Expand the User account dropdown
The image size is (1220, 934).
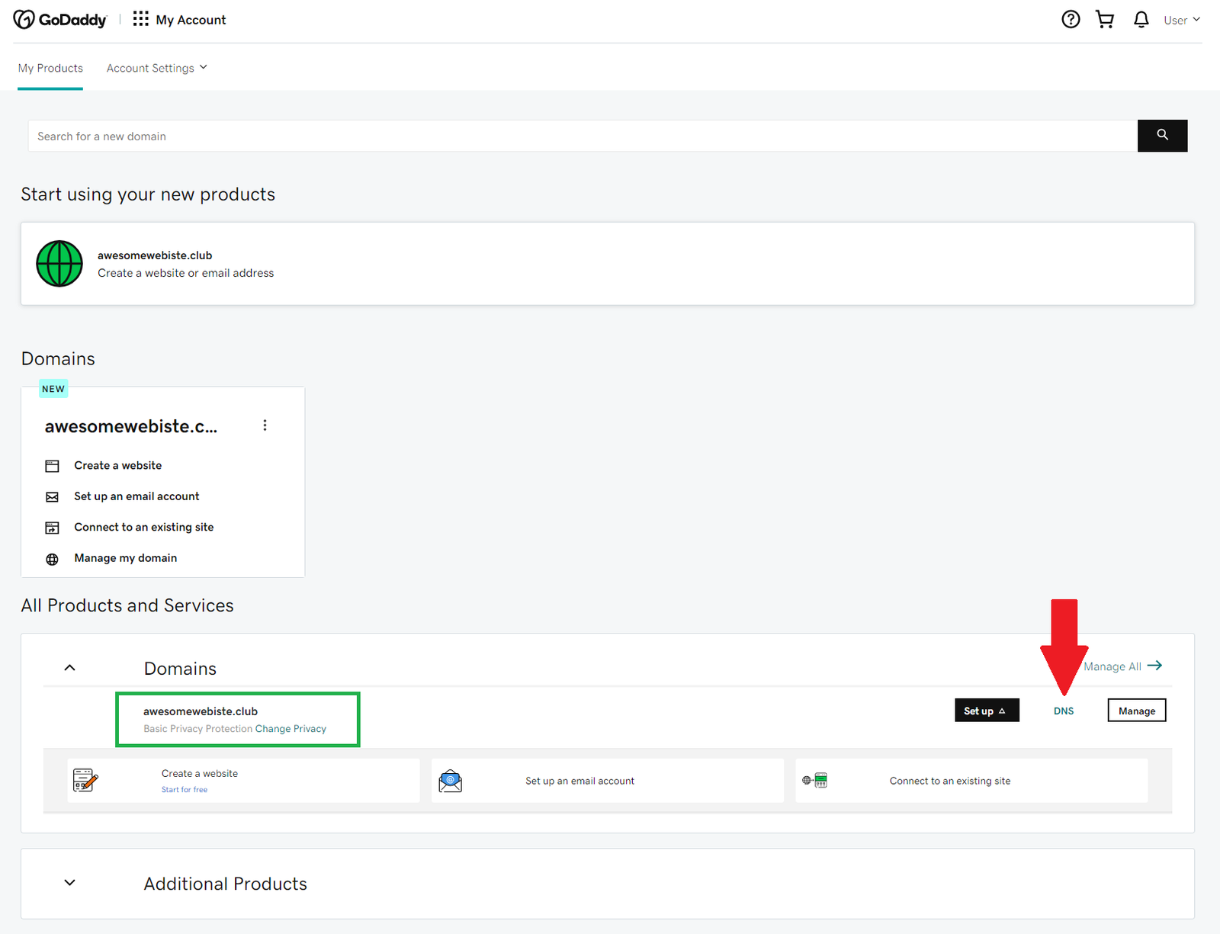pyautogui.click(x=1181, y=20)
